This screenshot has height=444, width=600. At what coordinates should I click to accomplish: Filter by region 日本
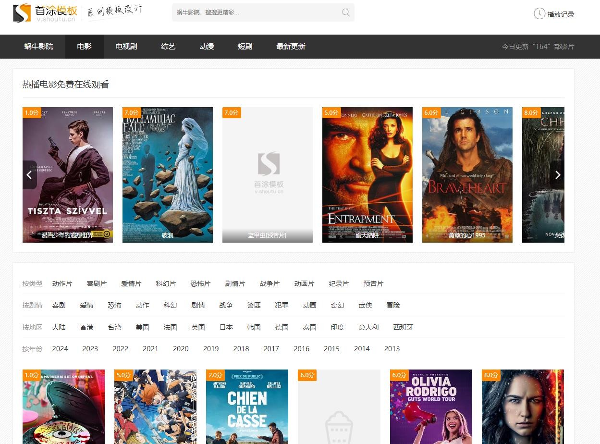tap(226, 327)
